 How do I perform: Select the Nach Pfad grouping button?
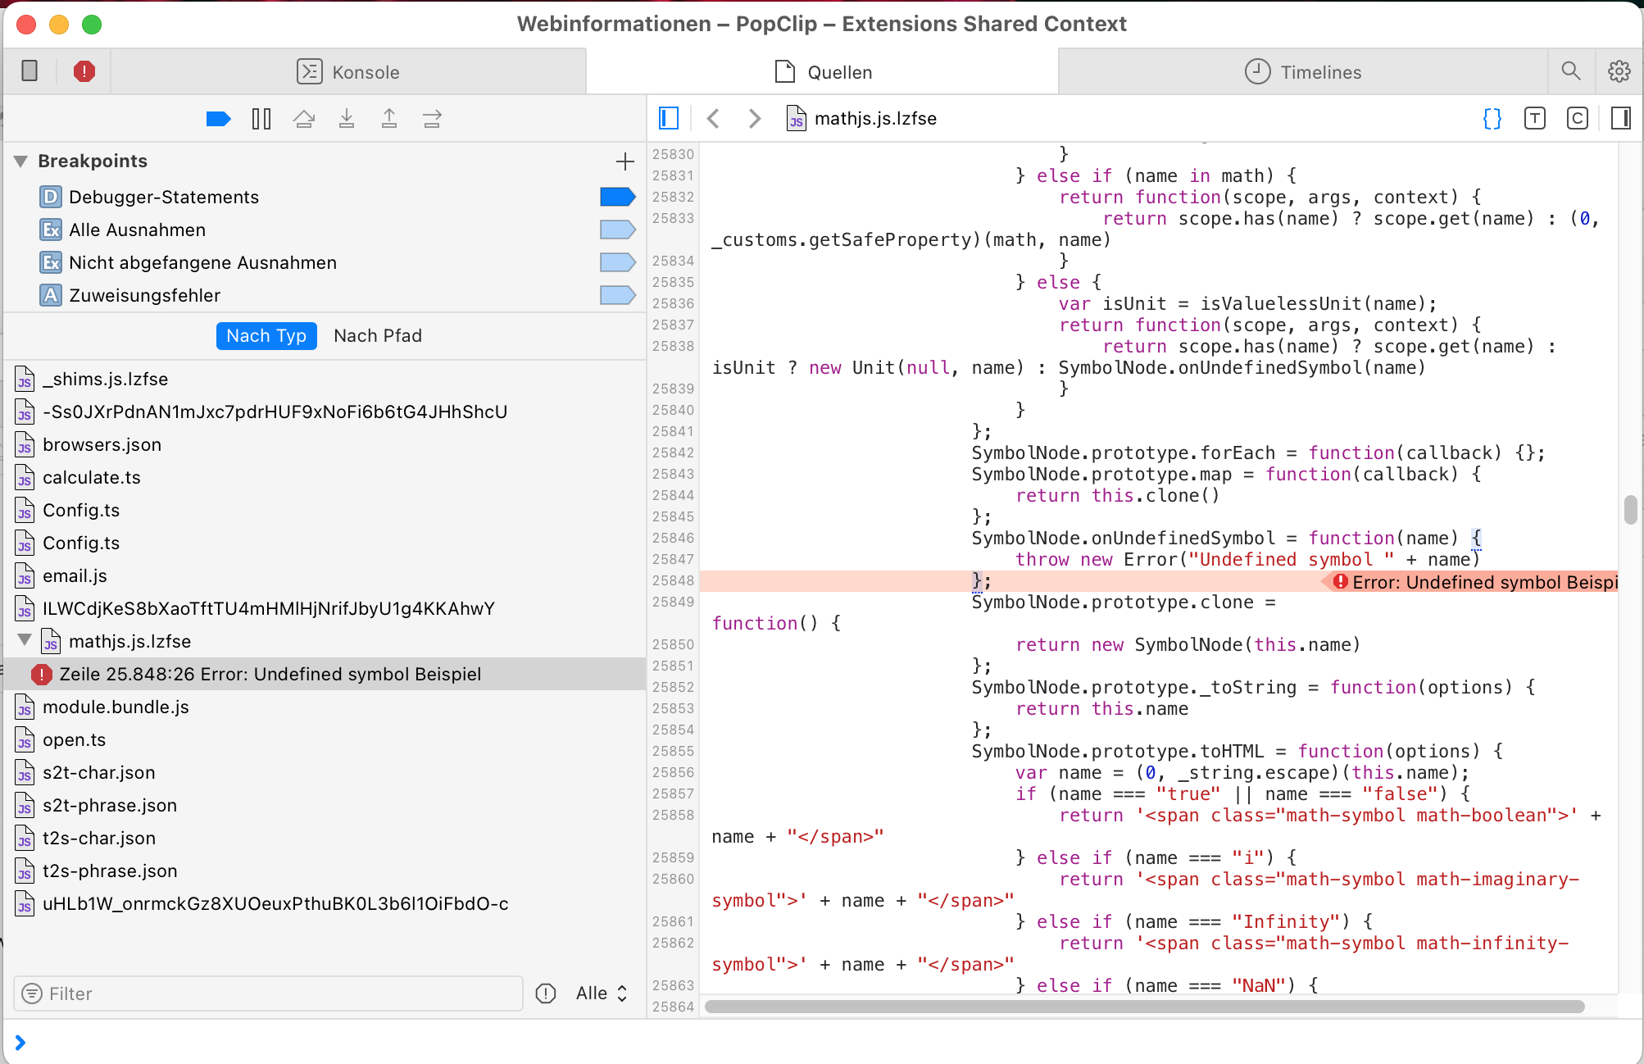[378, 336]
